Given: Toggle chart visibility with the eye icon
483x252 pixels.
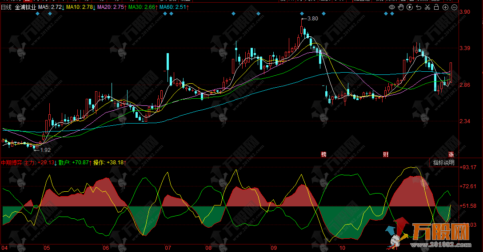Looking at the screenshot, I should pyautogui.click(x=391, y=8).
